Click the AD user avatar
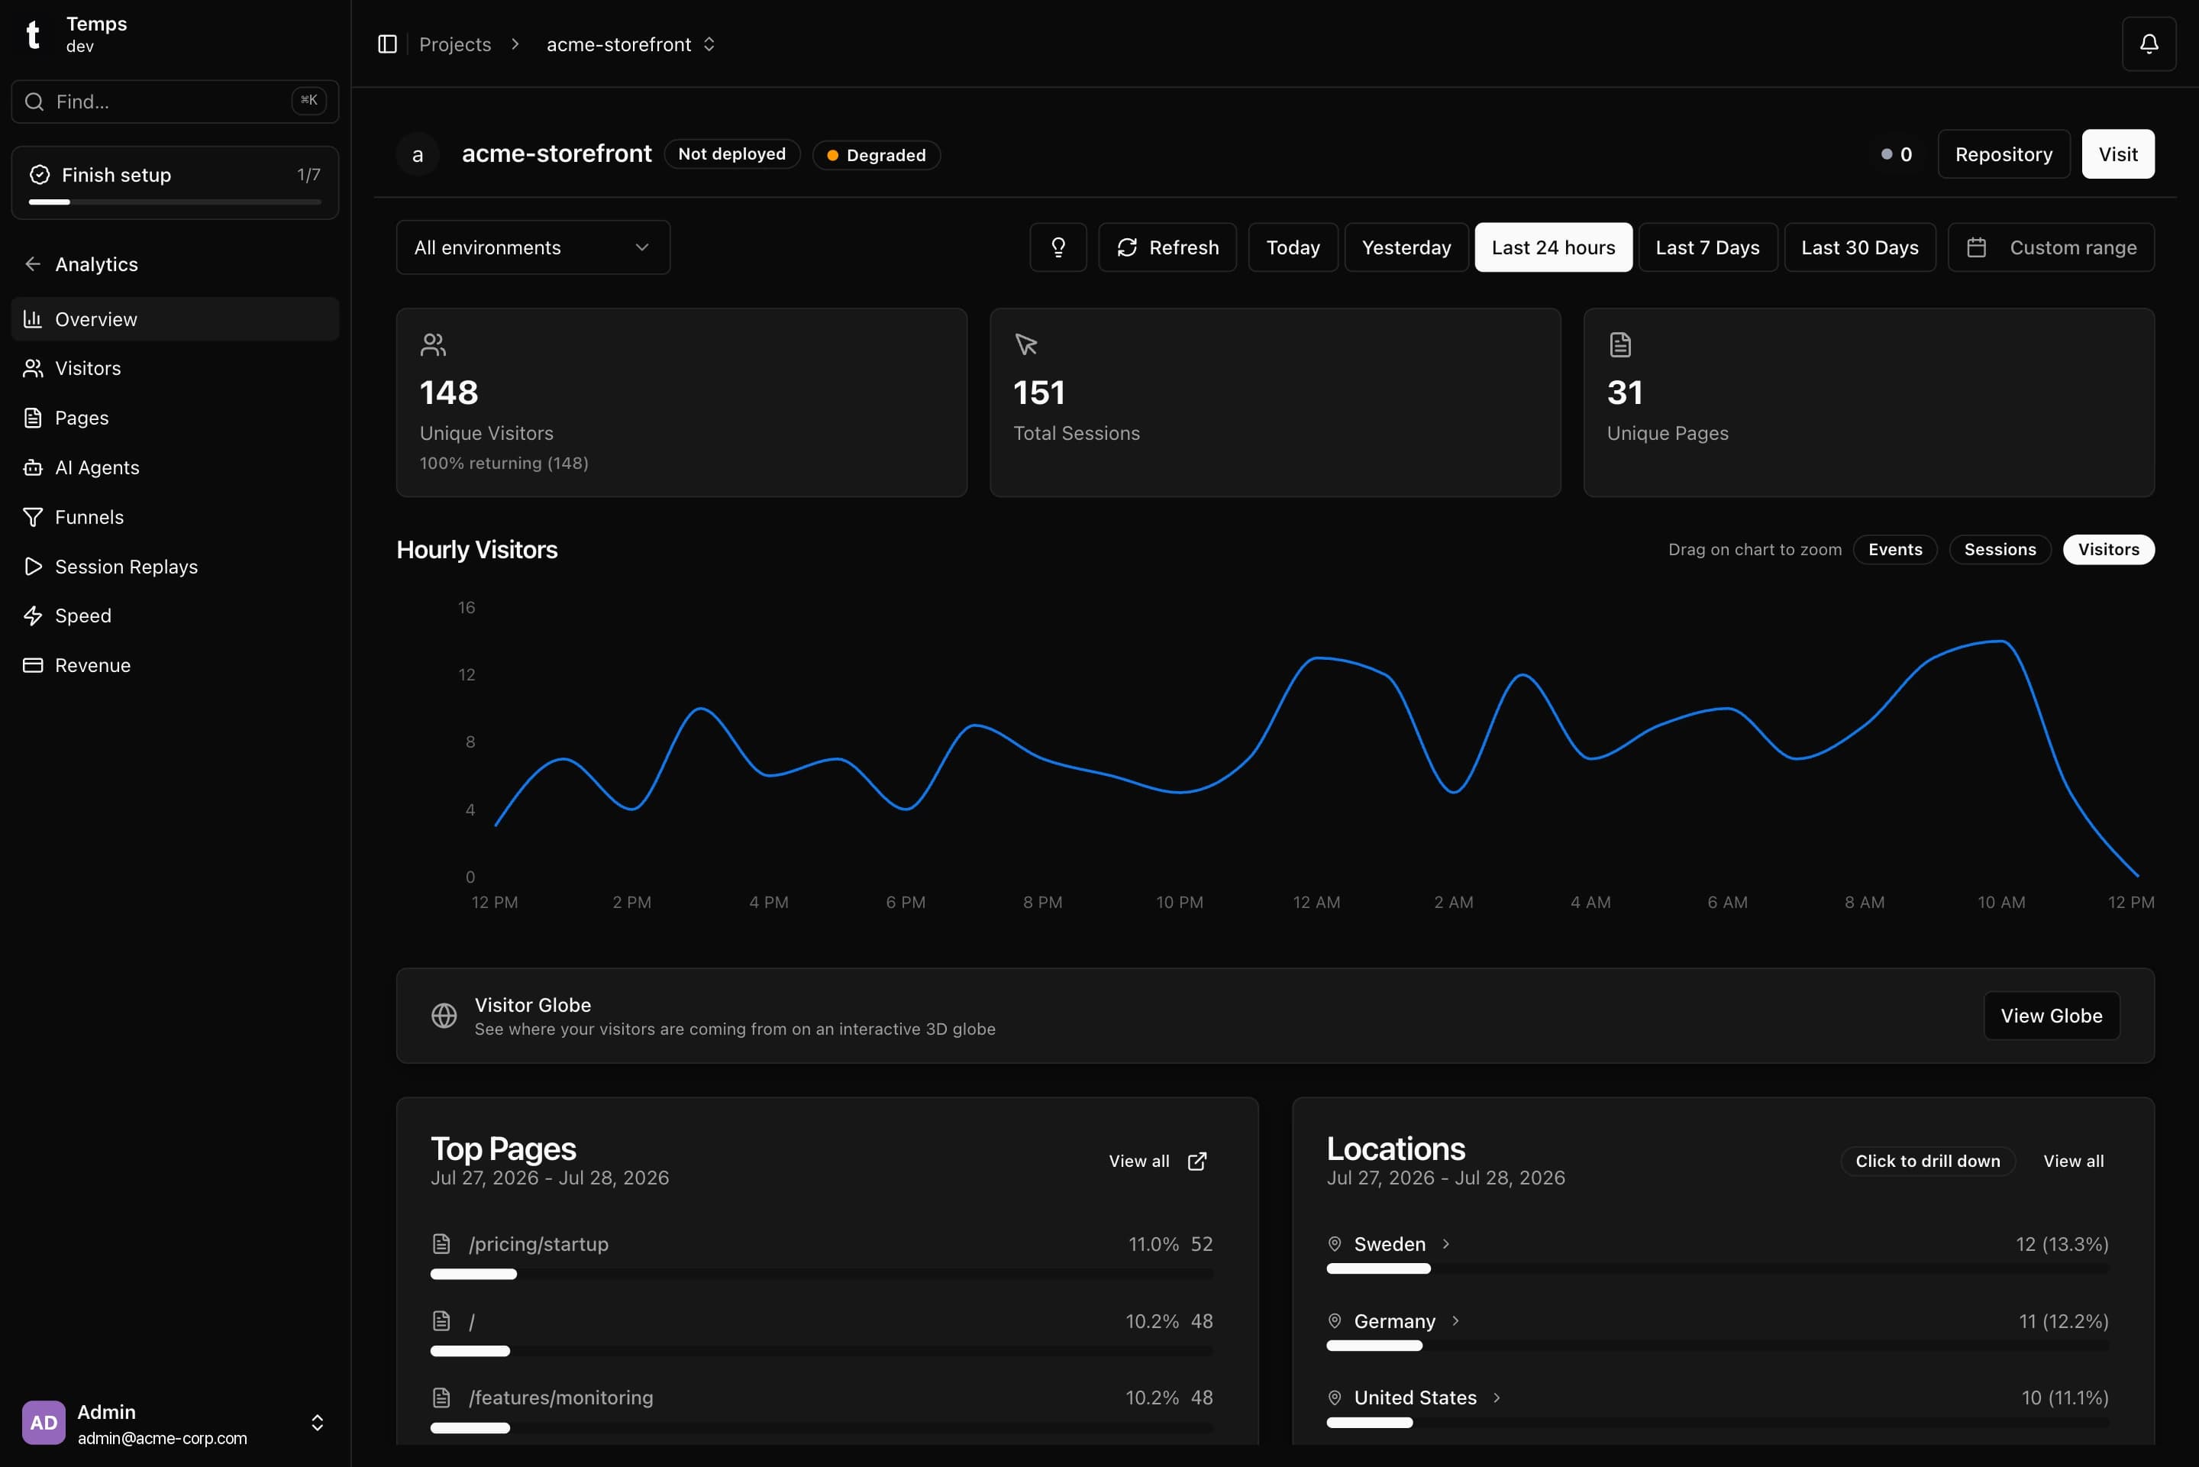 point(44,1422)
